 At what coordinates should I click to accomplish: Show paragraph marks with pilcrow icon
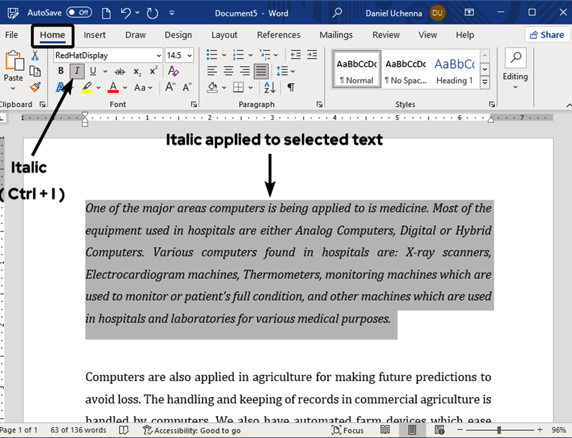[290, 87]
